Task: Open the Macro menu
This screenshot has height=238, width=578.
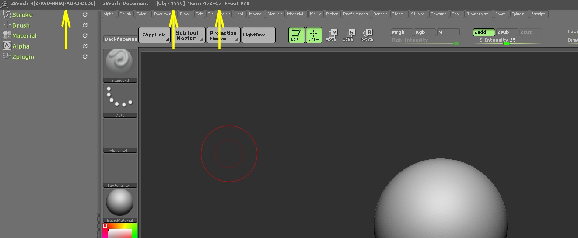Action: coord(255,14)
